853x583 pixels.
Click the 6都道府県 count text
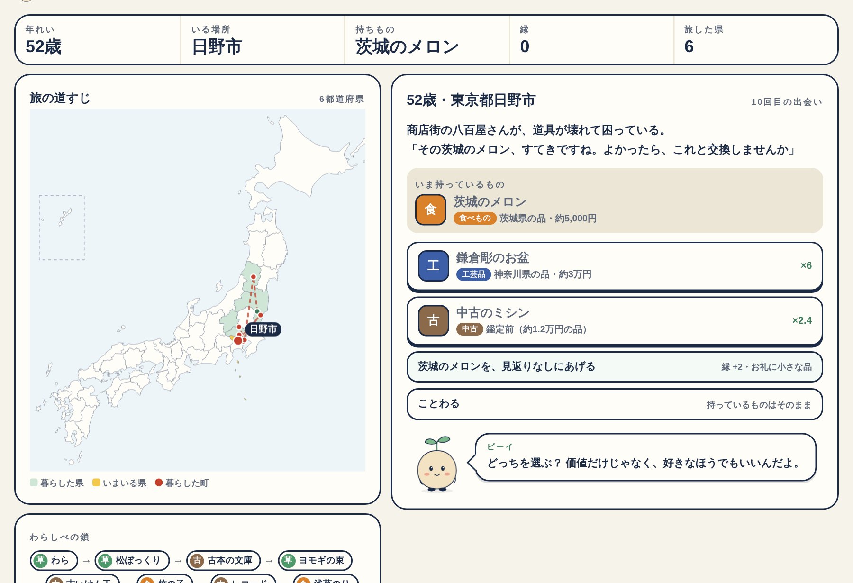click(x=341, y=99)
